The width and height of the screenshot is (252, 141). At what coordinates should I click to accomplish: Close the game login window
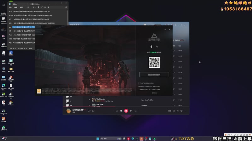169,30
